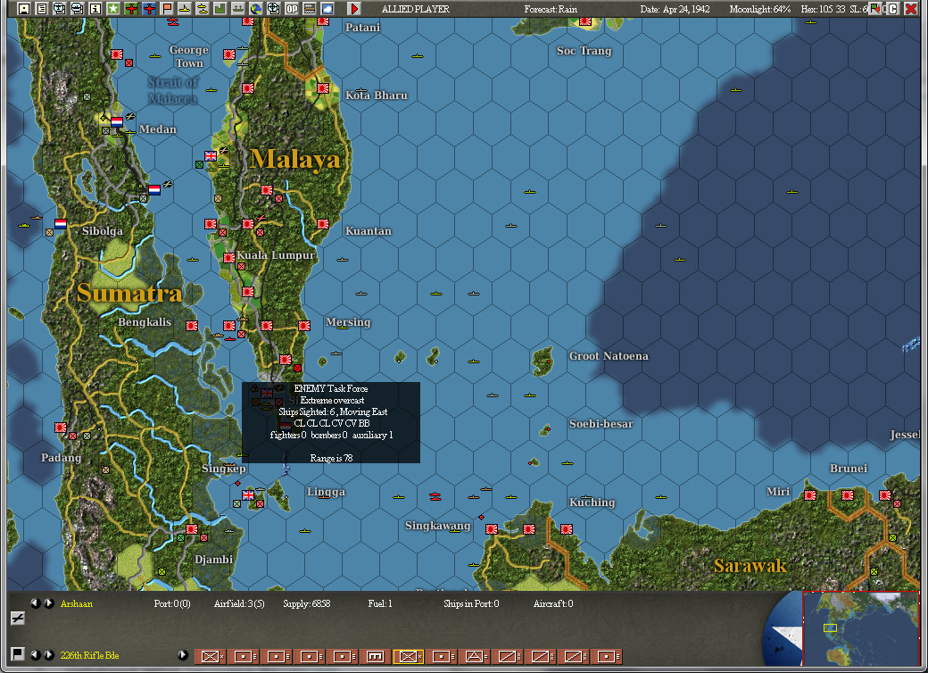
Task: Toggle the flag box at the bottom-left corner
Action: coord(18,653)
